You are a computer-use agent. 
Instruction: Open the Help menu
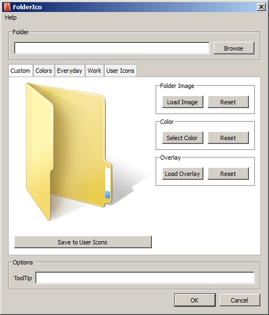11,17
